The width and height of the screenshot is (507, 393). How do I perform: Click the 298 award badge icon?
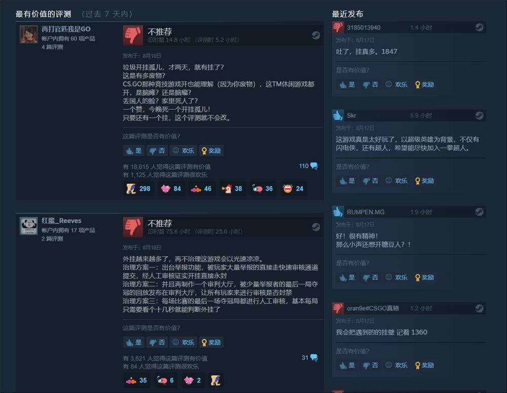coord(131,188)
